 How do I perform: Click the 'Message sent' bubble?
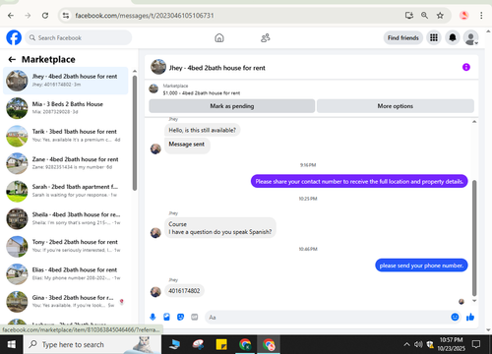click(x=187, y=145)
